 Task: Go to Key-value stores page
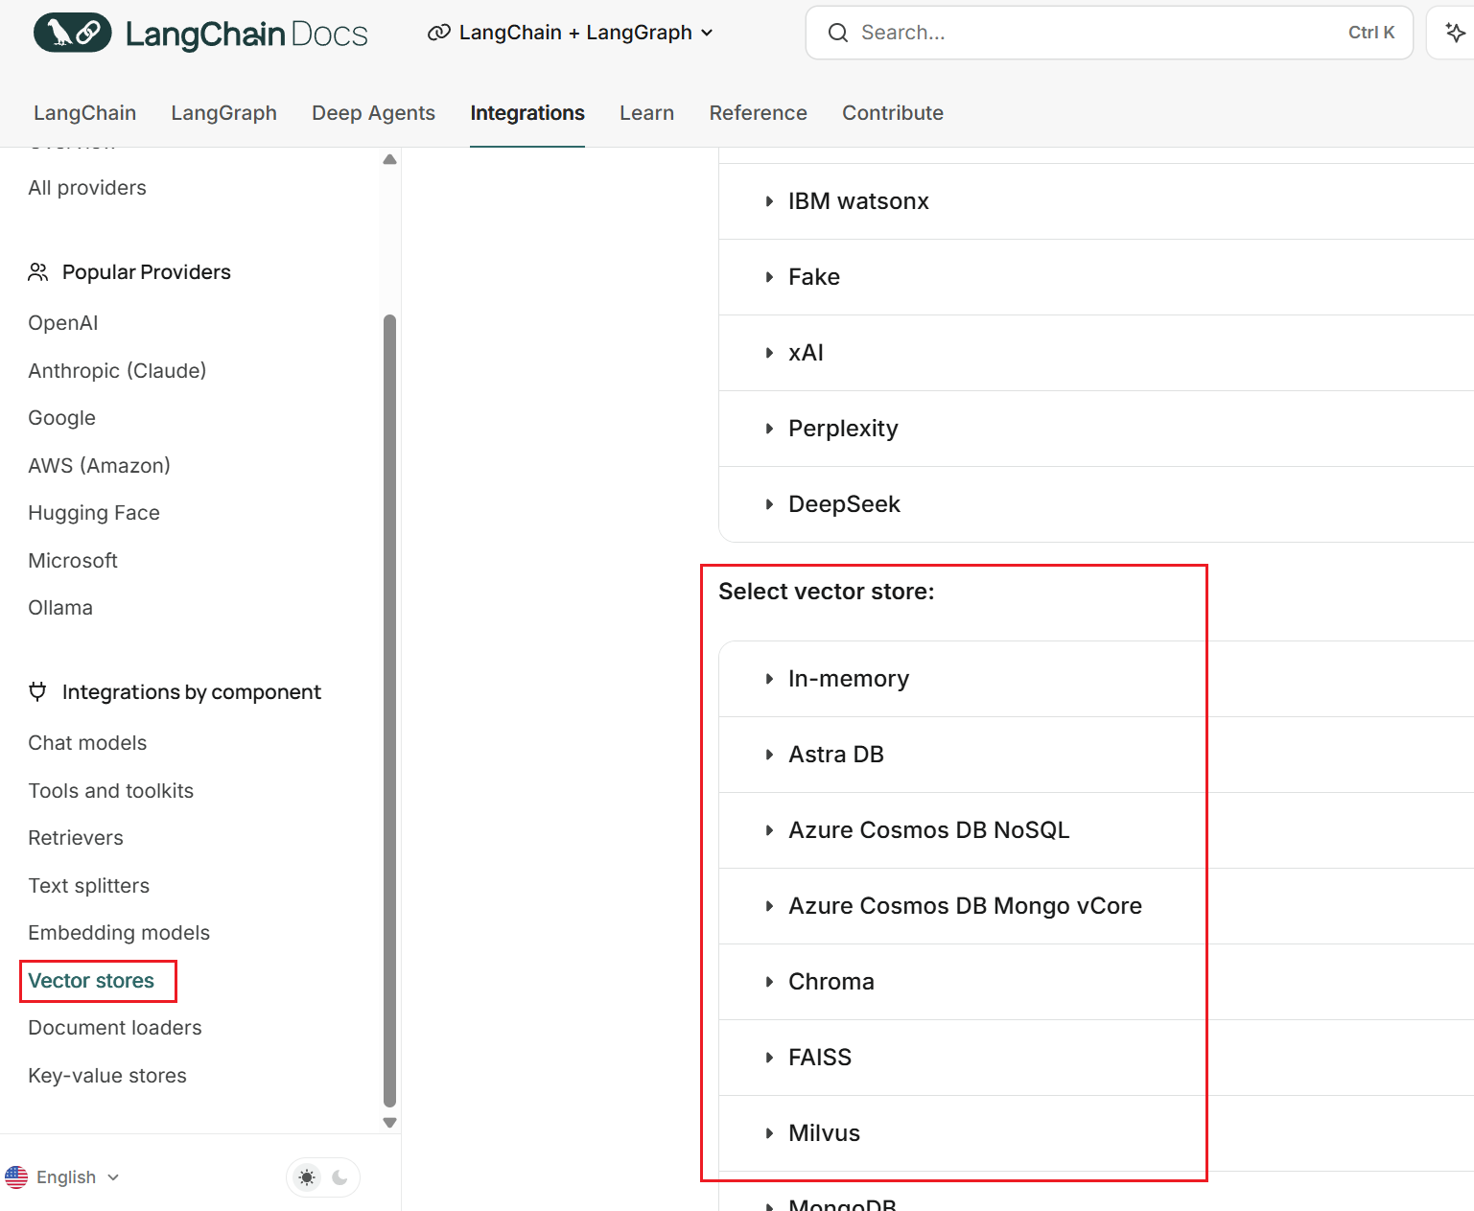click(107, 1076)
